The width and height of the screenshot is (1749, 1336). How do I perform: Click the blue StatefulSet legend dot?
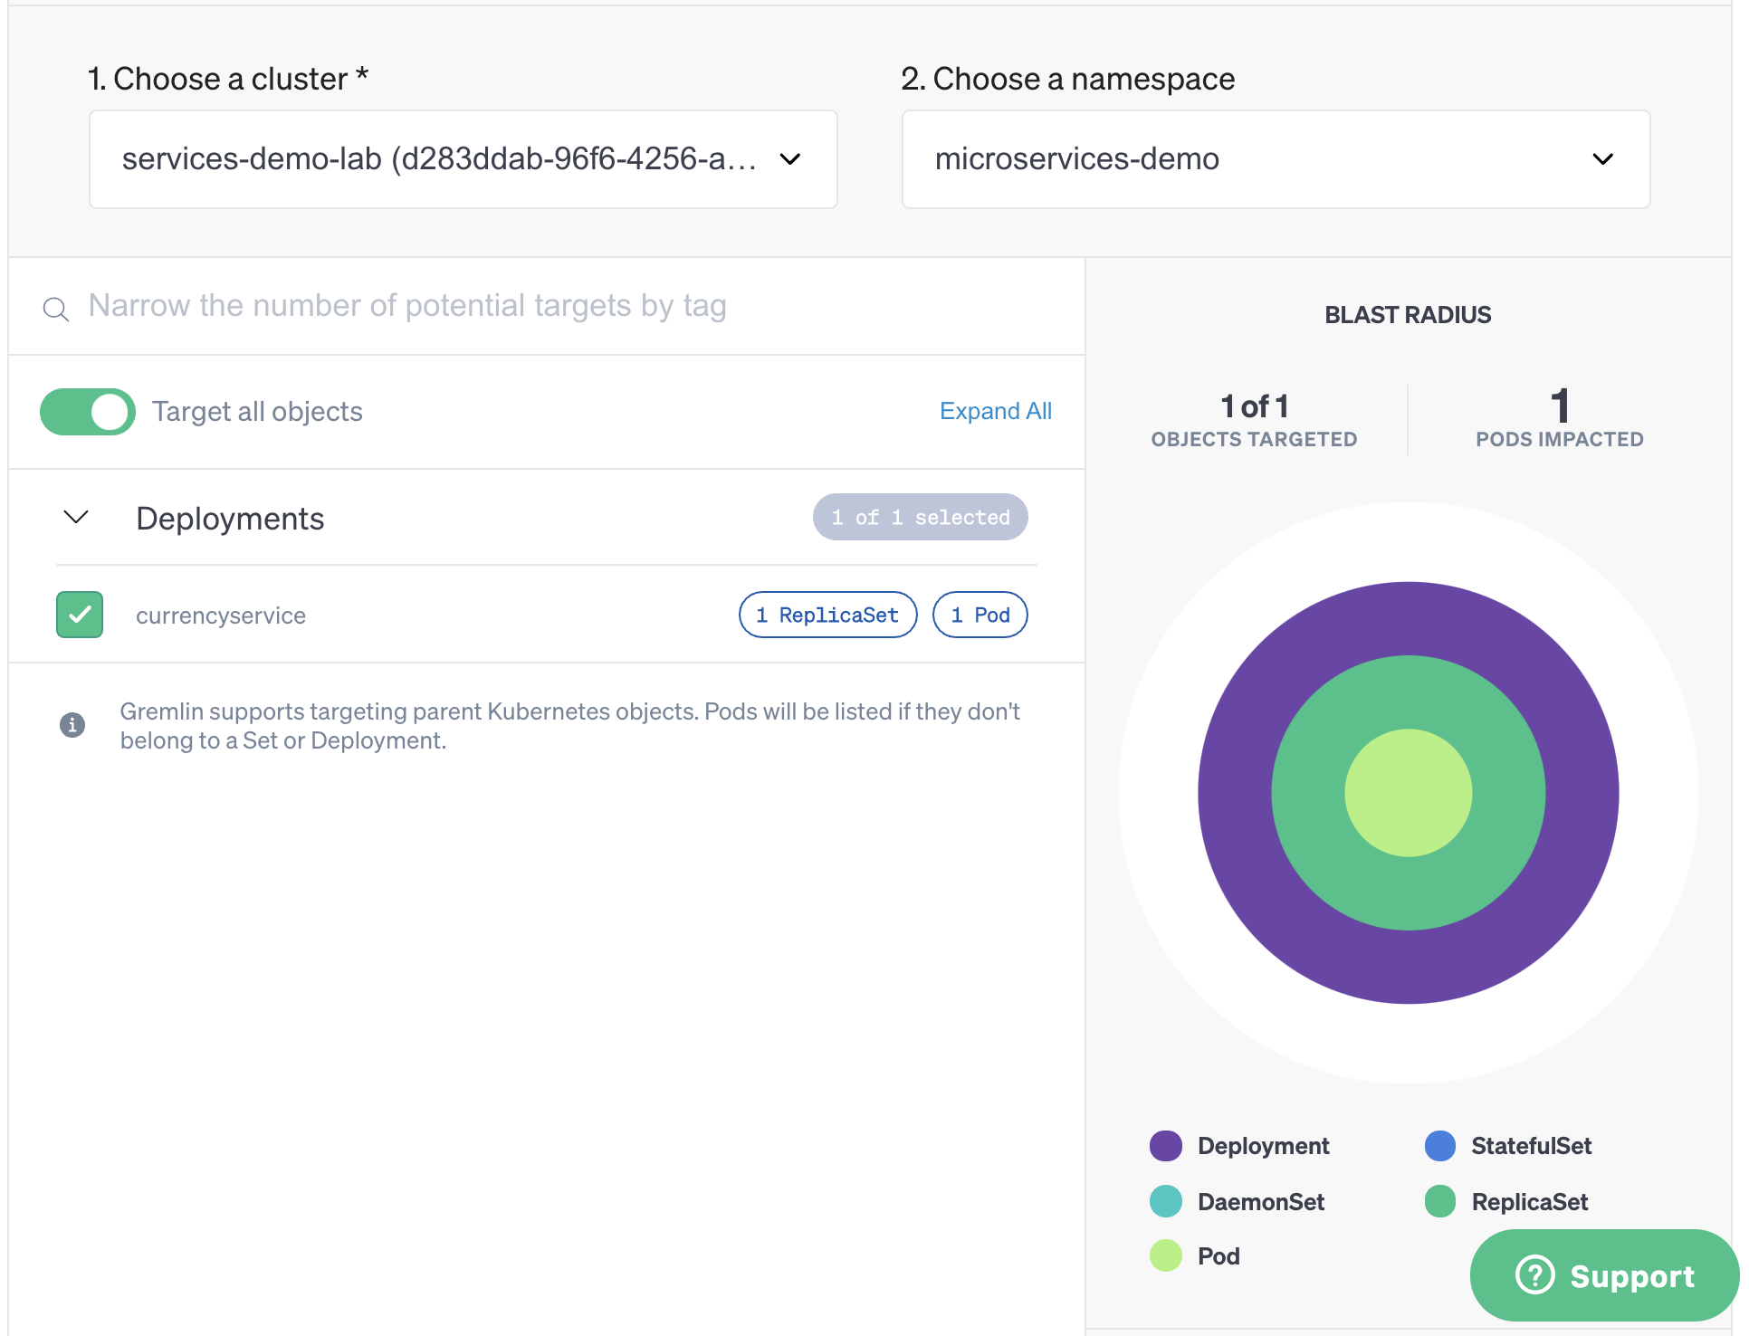click(x=1439, y=1145)
